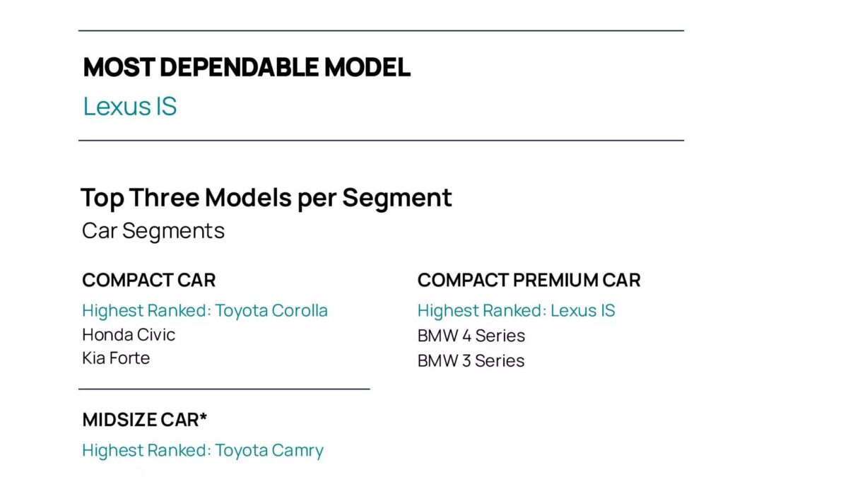Click the Car Segments subtitle
848x477 pixels.
(153, 230)
